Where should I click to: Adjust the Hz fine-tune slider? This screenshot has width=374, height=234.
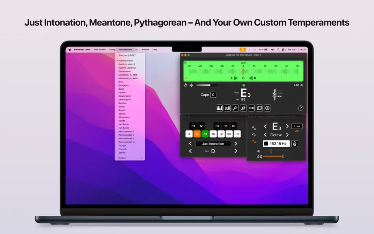(x=271, y=151)
